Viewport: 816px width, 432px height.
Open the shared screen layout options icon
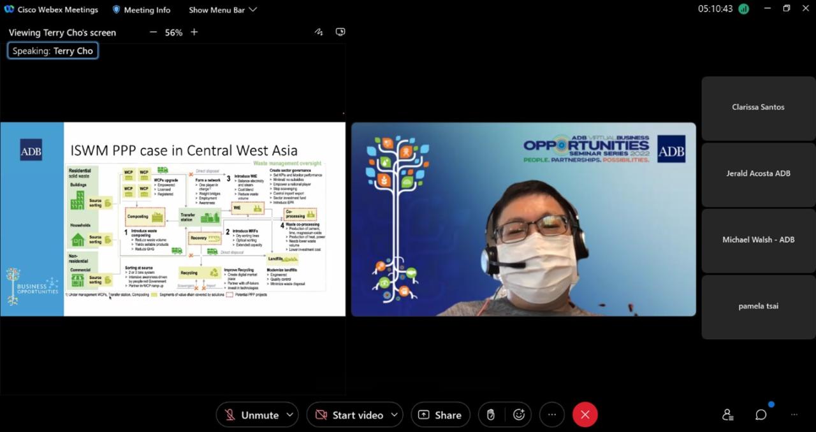click(x=340, y=32)
